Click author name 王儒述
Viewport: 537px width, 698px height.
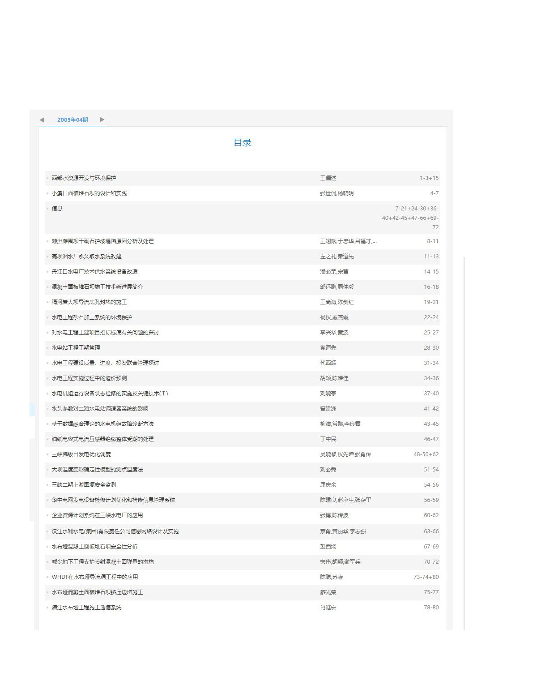(x=328, y=178)
